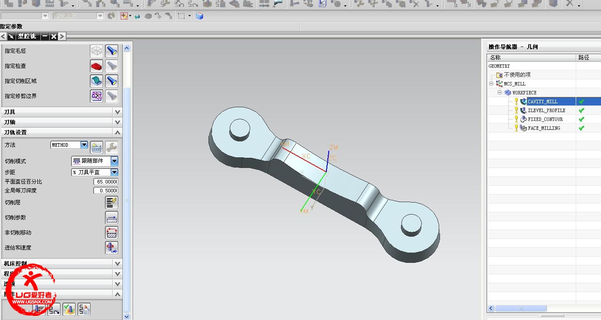Click the create new method icon
This screenshot has height=320, width=601.
click(x=97, y=147)
